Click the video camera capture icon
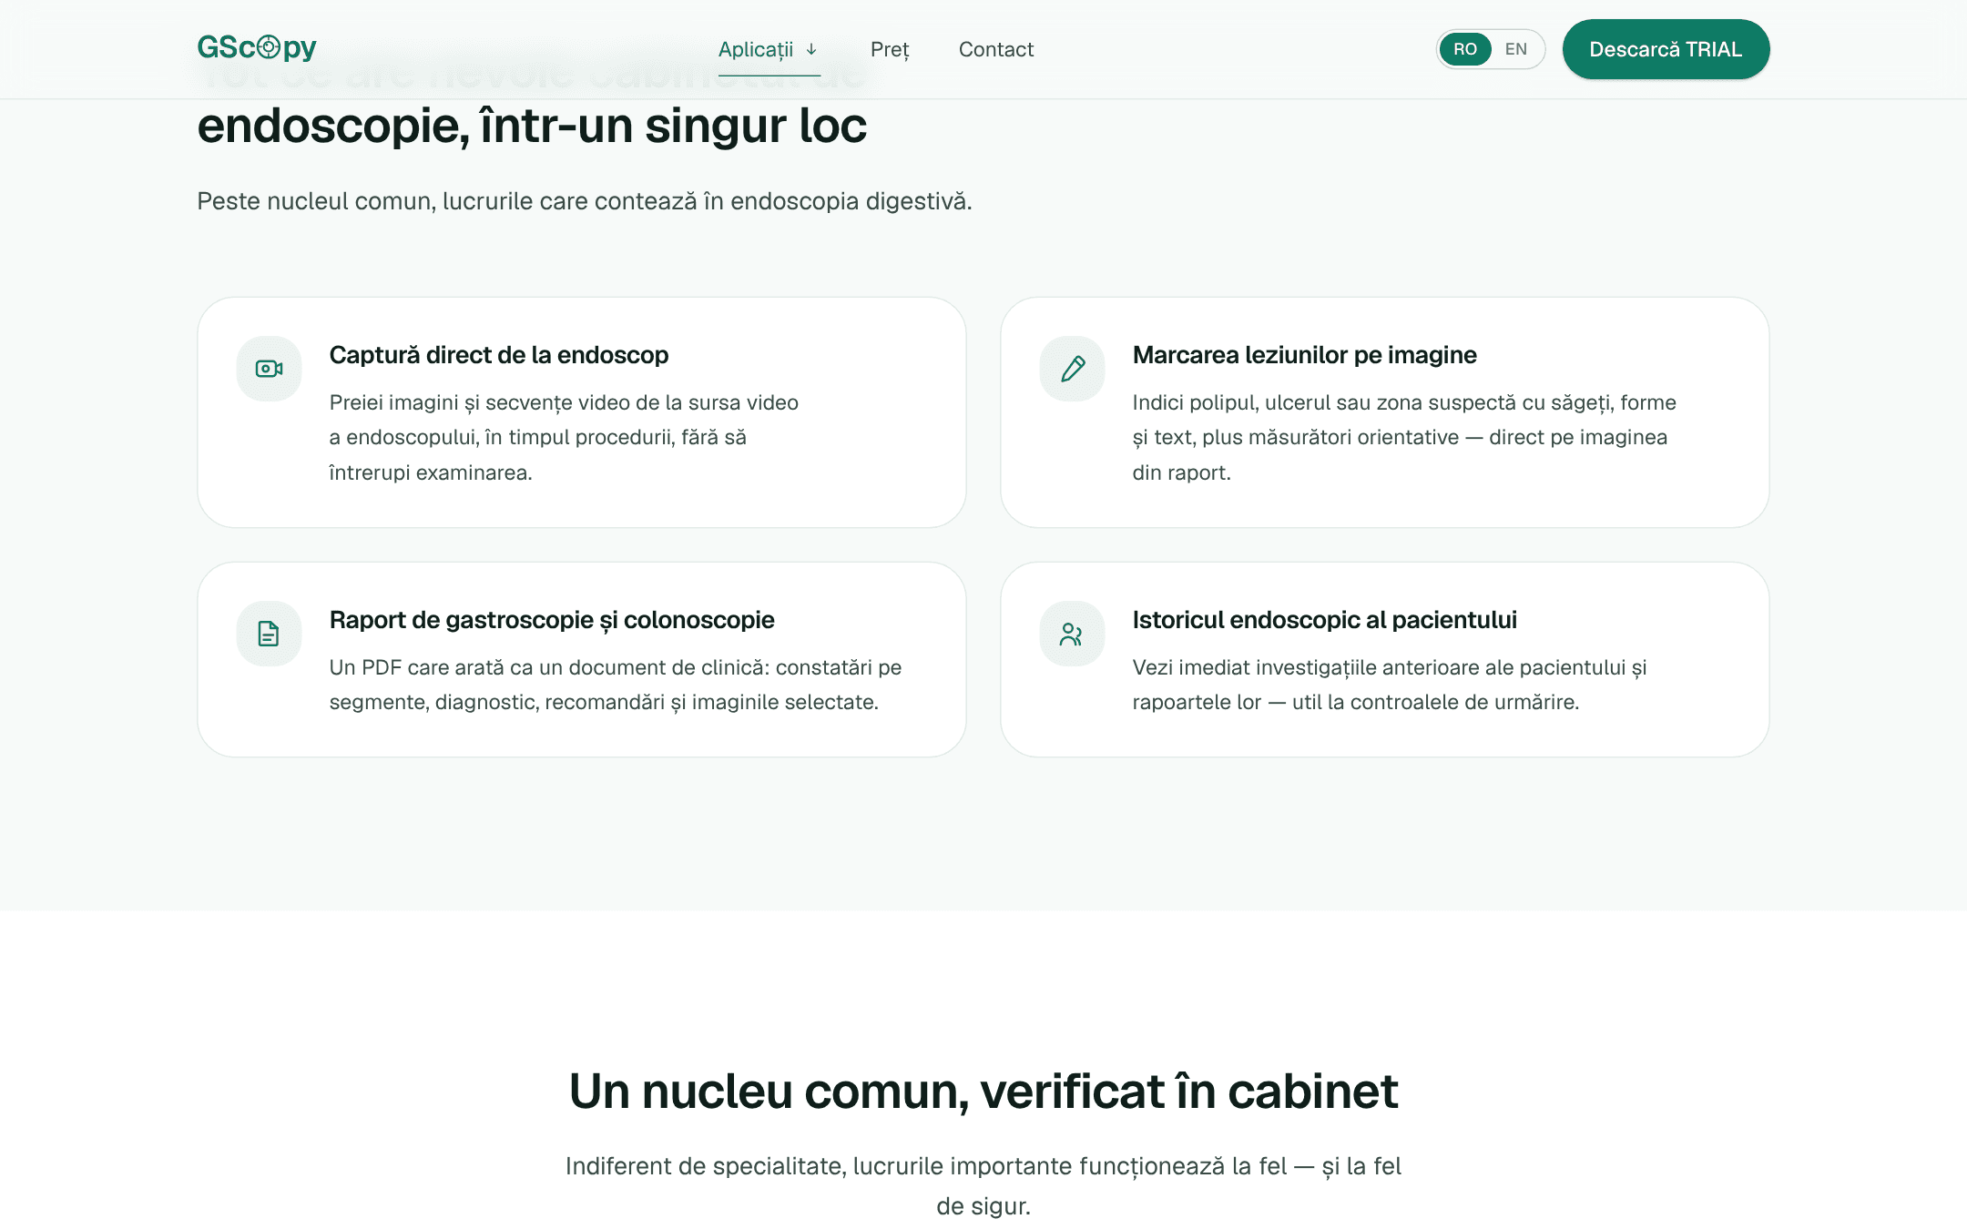Viewport: 1967px width, 1229px height. click(x=269, y=369)
